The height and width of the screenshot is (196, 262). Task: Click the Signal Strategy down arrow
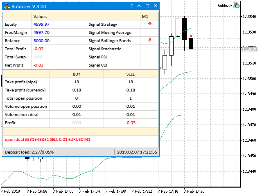pyautogui.click(x=150, y=24)
